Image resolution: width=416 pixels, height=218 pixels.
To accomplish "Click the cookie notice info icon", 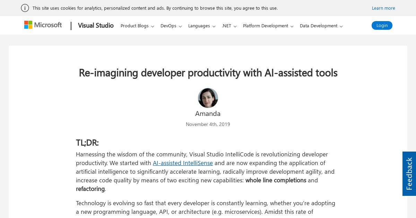I will 25,8.
